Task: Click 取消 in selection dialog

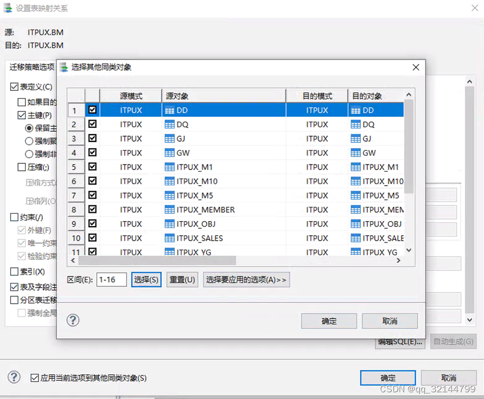Action: tap(390, 321)
